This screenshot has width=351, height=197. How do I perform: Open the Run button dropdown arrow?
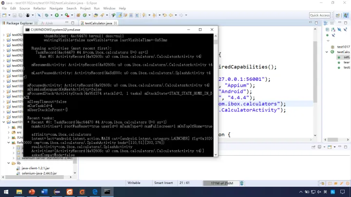[61, 15]
